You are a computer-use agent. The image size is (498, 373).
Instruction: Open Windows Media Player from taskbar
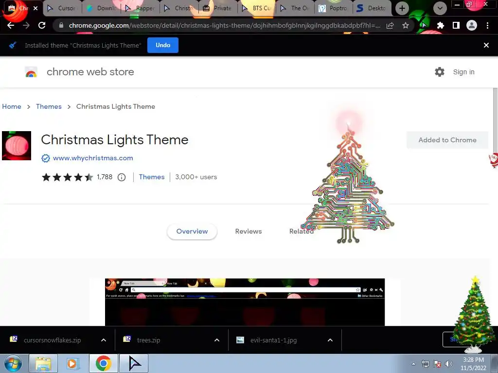[73, 363]
